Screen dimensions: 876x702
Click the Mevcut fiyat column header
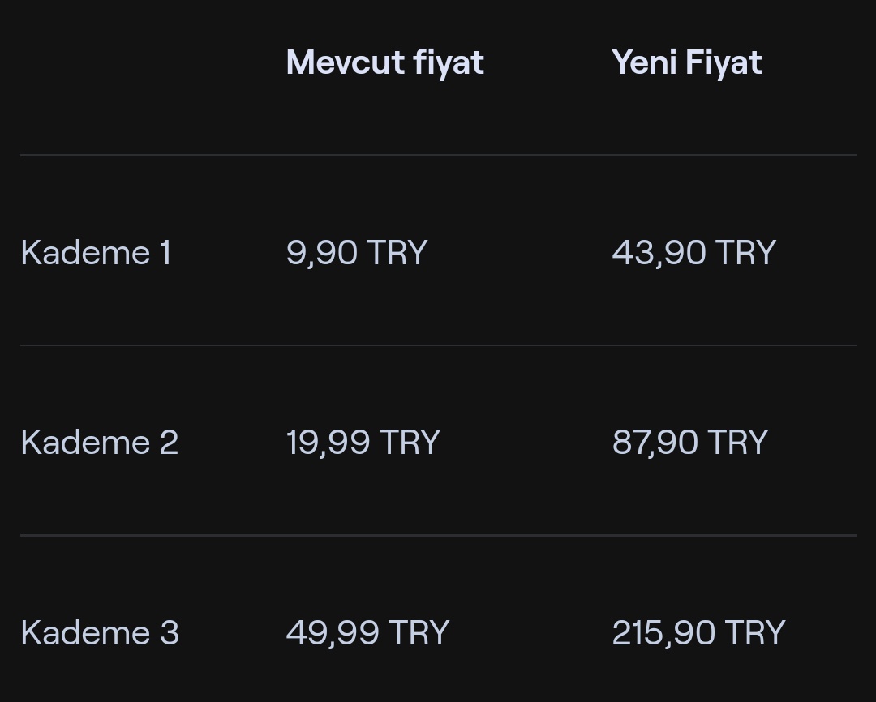pyautogui.click(x=385, y=62)
